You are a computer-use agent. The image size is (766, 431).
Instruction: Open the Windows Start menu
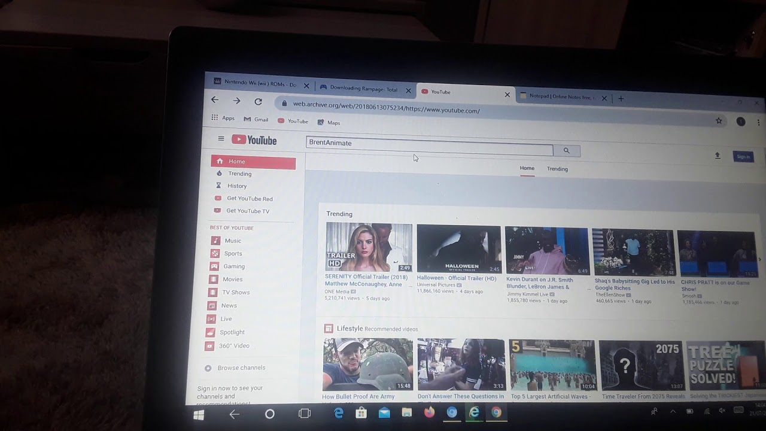point(199,414)
